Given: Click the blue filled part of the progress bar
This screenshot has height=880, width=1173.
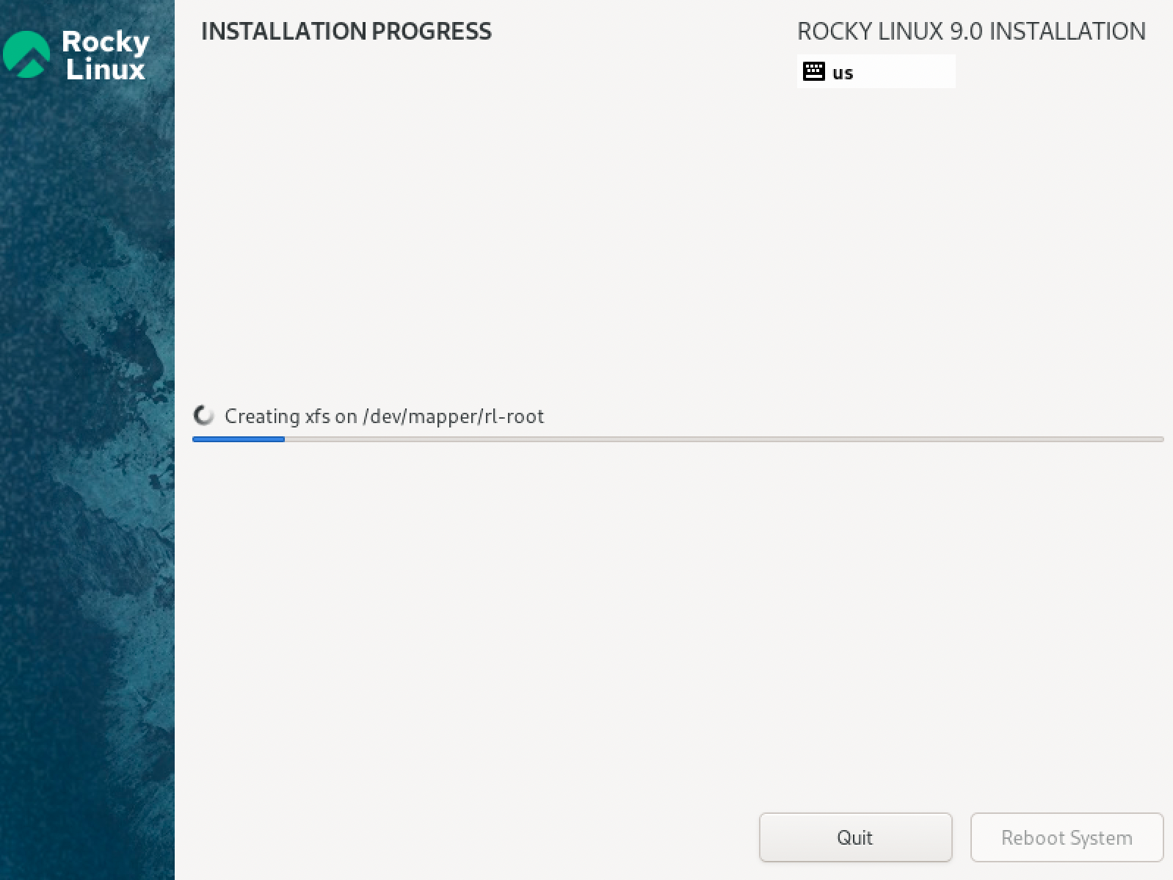Looking at the screenshot, I should [239, 439].
